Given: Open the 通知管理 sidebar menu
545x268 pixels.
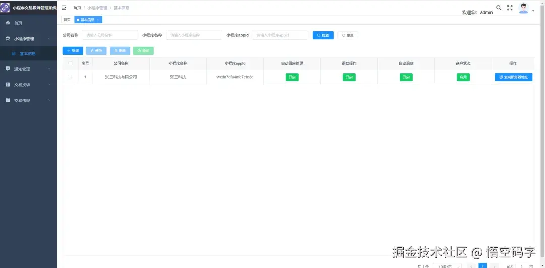Looking at the screenshot, I should 28,69.
